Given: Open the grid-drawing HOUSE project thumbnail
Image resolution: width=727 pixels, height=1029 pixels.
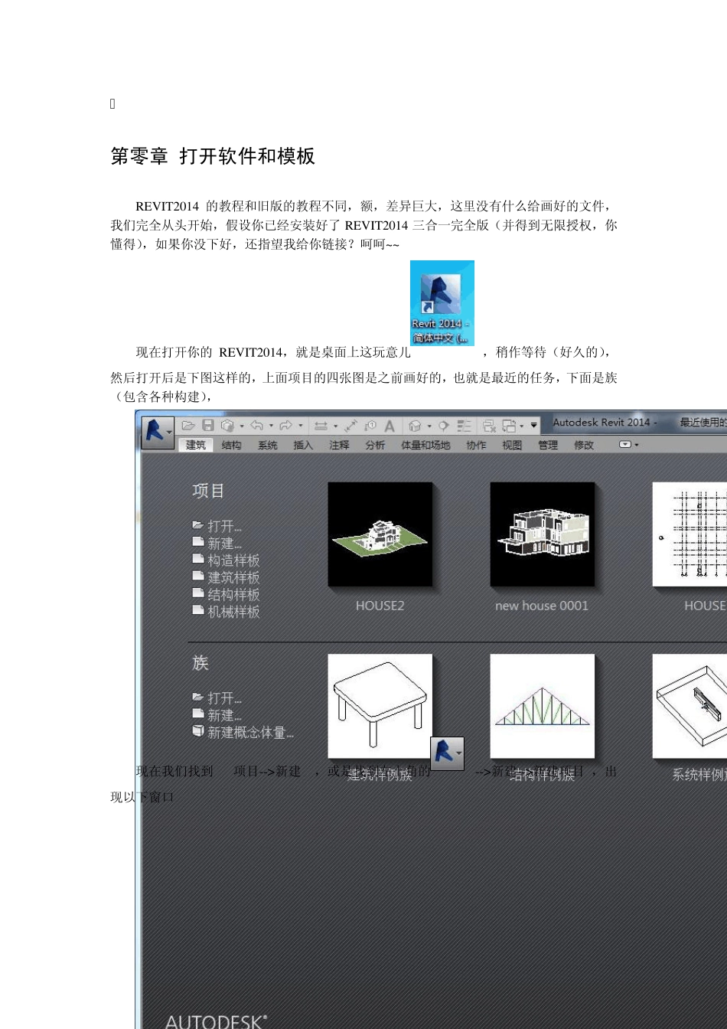Looking at the screenshot, I should (x=690, y=534).
